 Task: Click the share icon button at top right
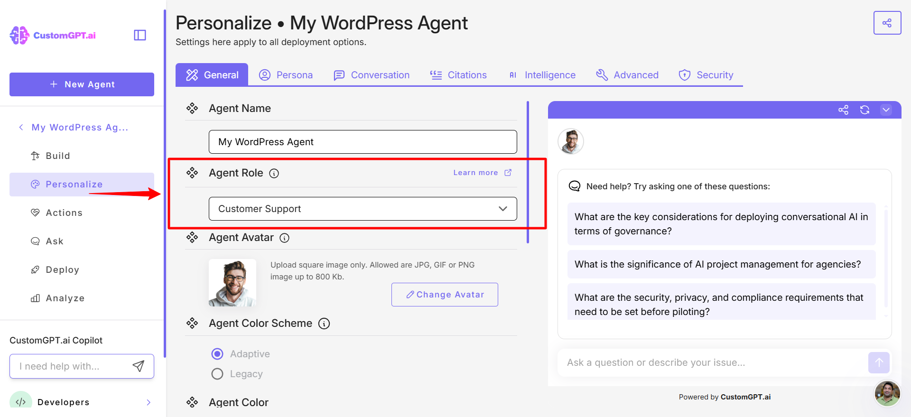click(x=887, y=23)
